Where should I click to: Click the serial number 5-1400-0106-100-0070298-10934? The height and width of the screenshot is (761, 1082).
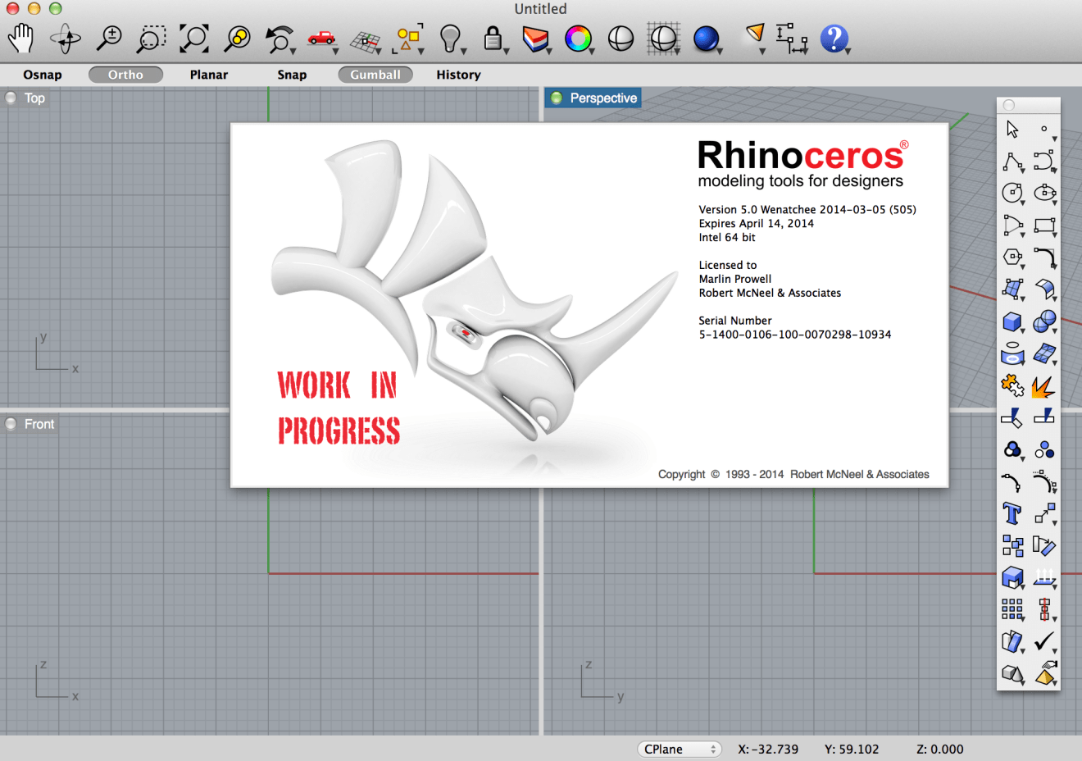pyautogui.click(x=795, y=335)
